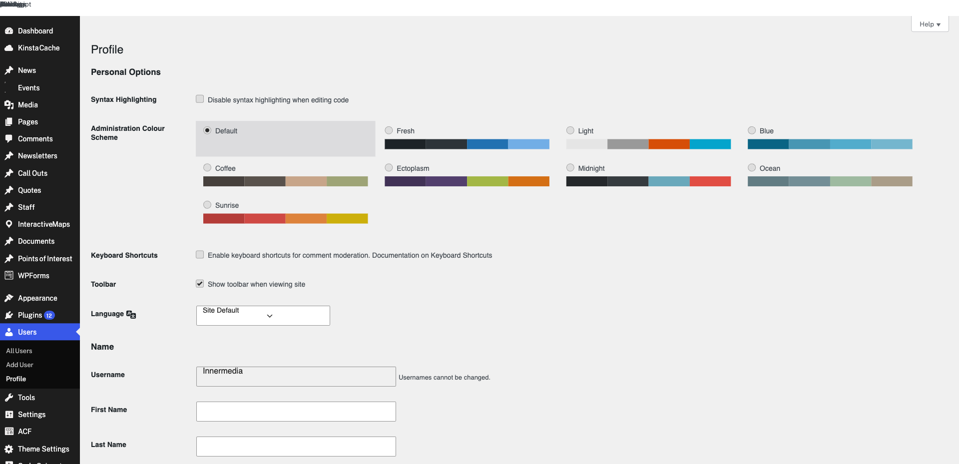Click the Appearance paintbrush icon
The width and height of the screenshot is (959, 464).
point(9,298)
